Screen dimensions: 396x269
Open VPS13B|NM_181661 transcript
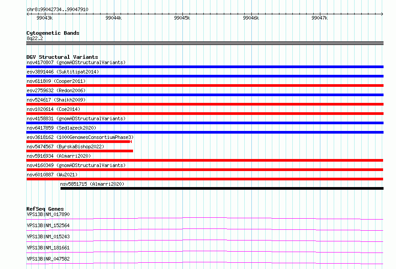click(x=48, y=248)
